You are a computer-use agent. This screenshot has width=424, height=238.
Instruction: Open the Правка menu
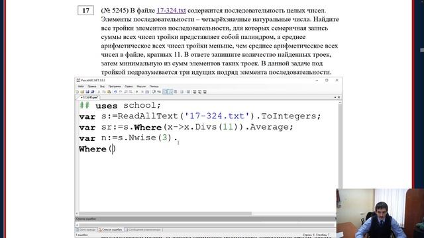[x=92, y=87]
